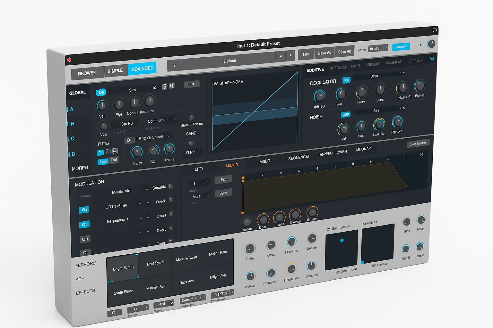Click the Syne button in the LFO panel

tap(223, 193)
